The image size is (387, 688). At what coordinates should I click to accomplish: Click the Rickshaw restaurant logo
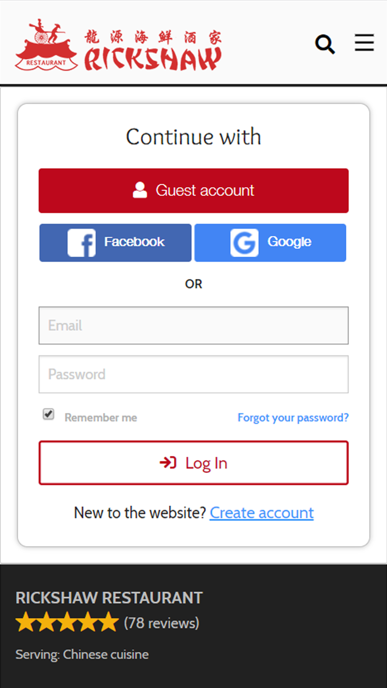click(x=118, y=45)
